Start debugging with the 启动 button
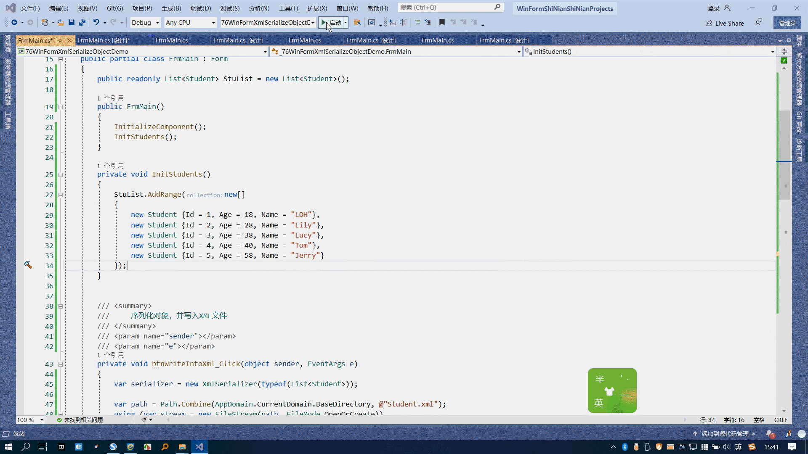Viewport: 808px width, 454px height. pos(331,23)
